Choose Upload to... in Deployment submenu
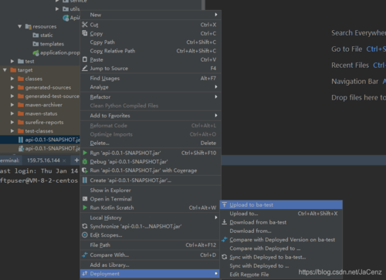Image resolution: width=386 pixels, height=280 pixels. tap(281, 214)
